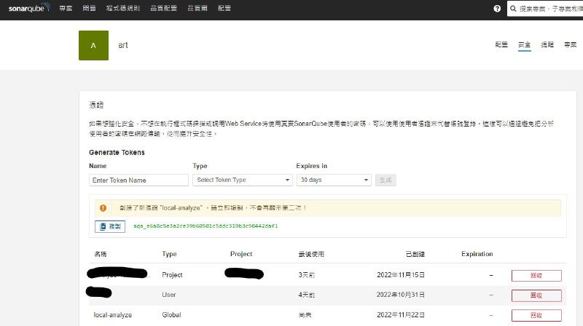
Task: Click the SonarQube logo
Action: tap(29, 9)
